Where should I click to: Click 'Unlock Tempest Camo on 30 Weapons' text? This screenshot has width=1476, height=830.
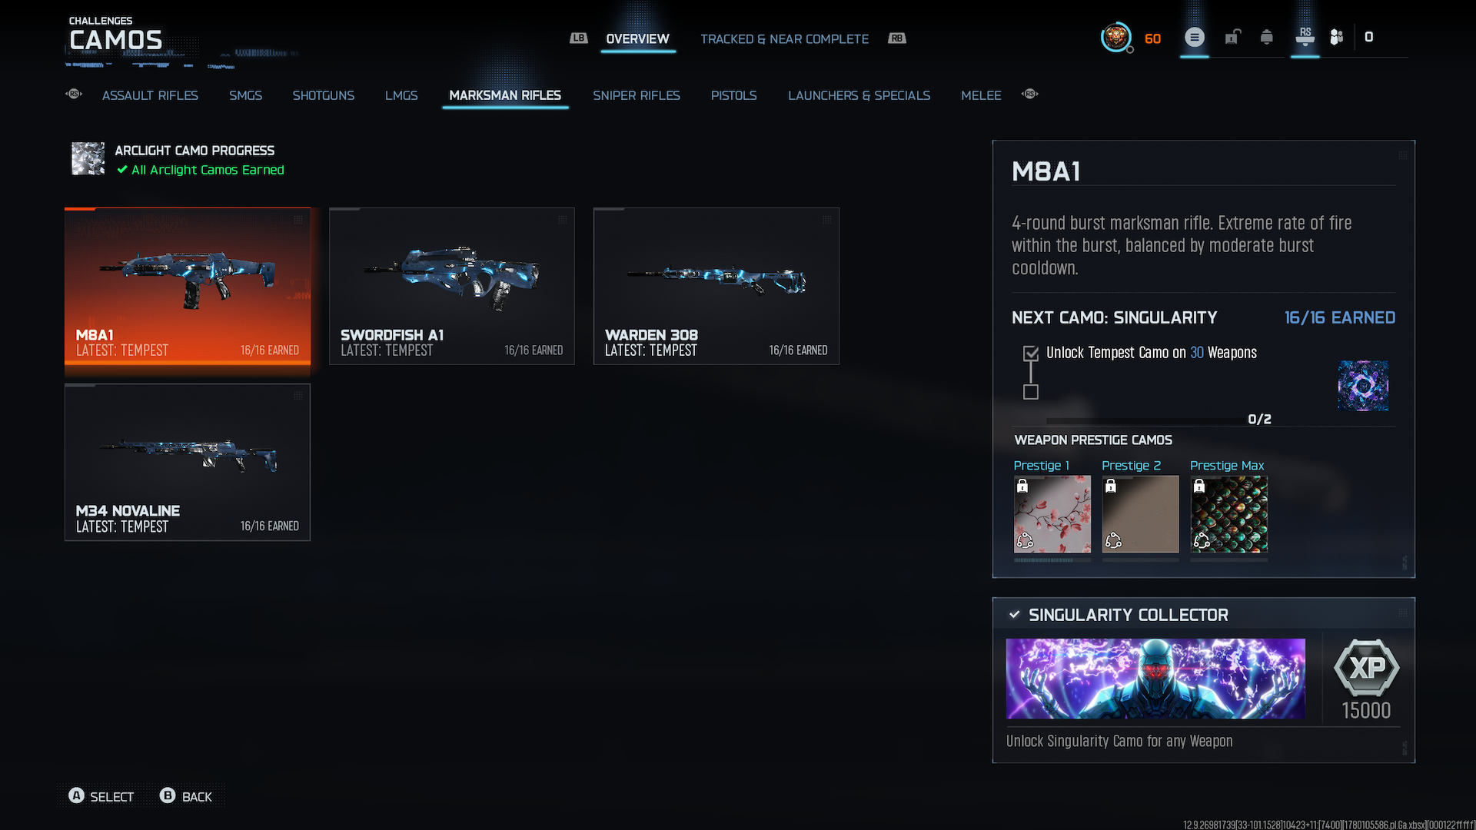coord(1152,353)
